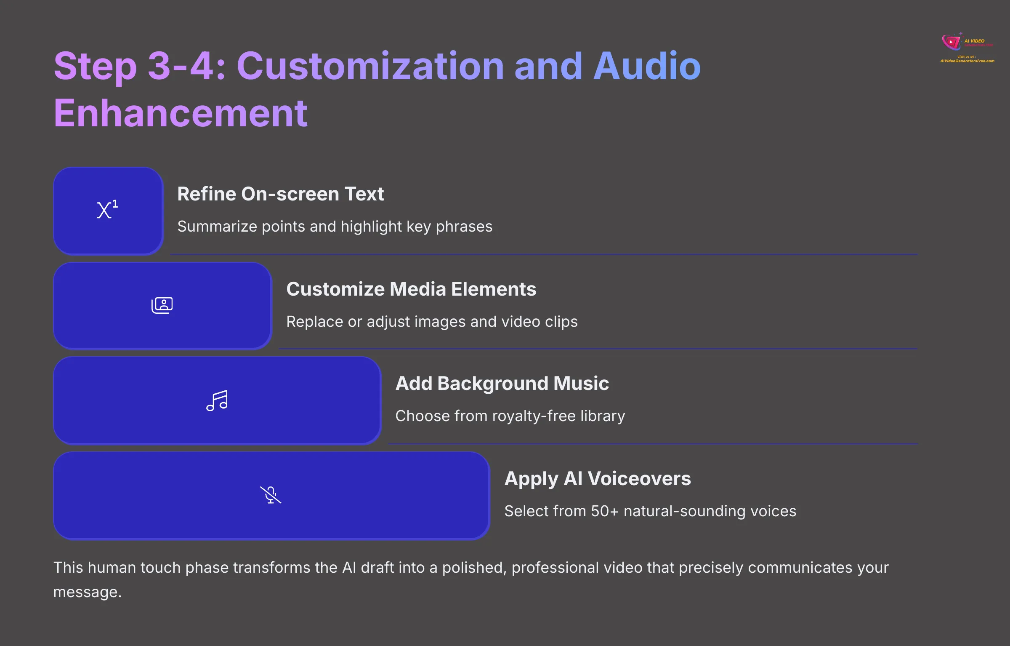Click 'Choose from royalty-free library' text

[x=510, y=416]
